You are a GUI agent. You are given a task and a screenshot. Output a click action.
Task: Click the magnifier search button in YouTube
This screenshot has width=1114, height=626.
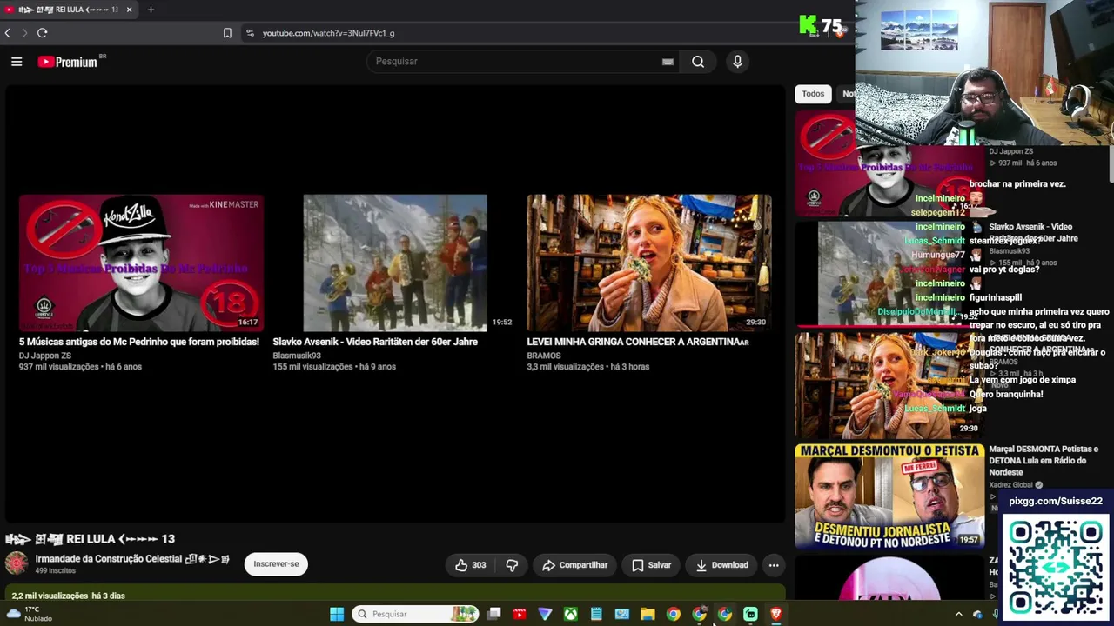pos(698,62)
